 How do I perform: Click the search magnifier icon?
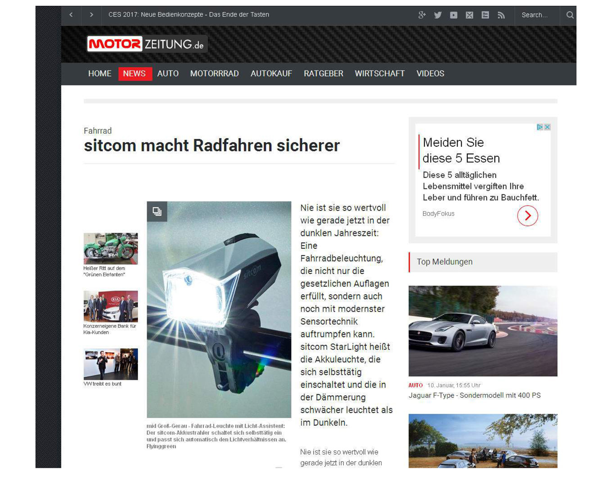tap(570, 15)
